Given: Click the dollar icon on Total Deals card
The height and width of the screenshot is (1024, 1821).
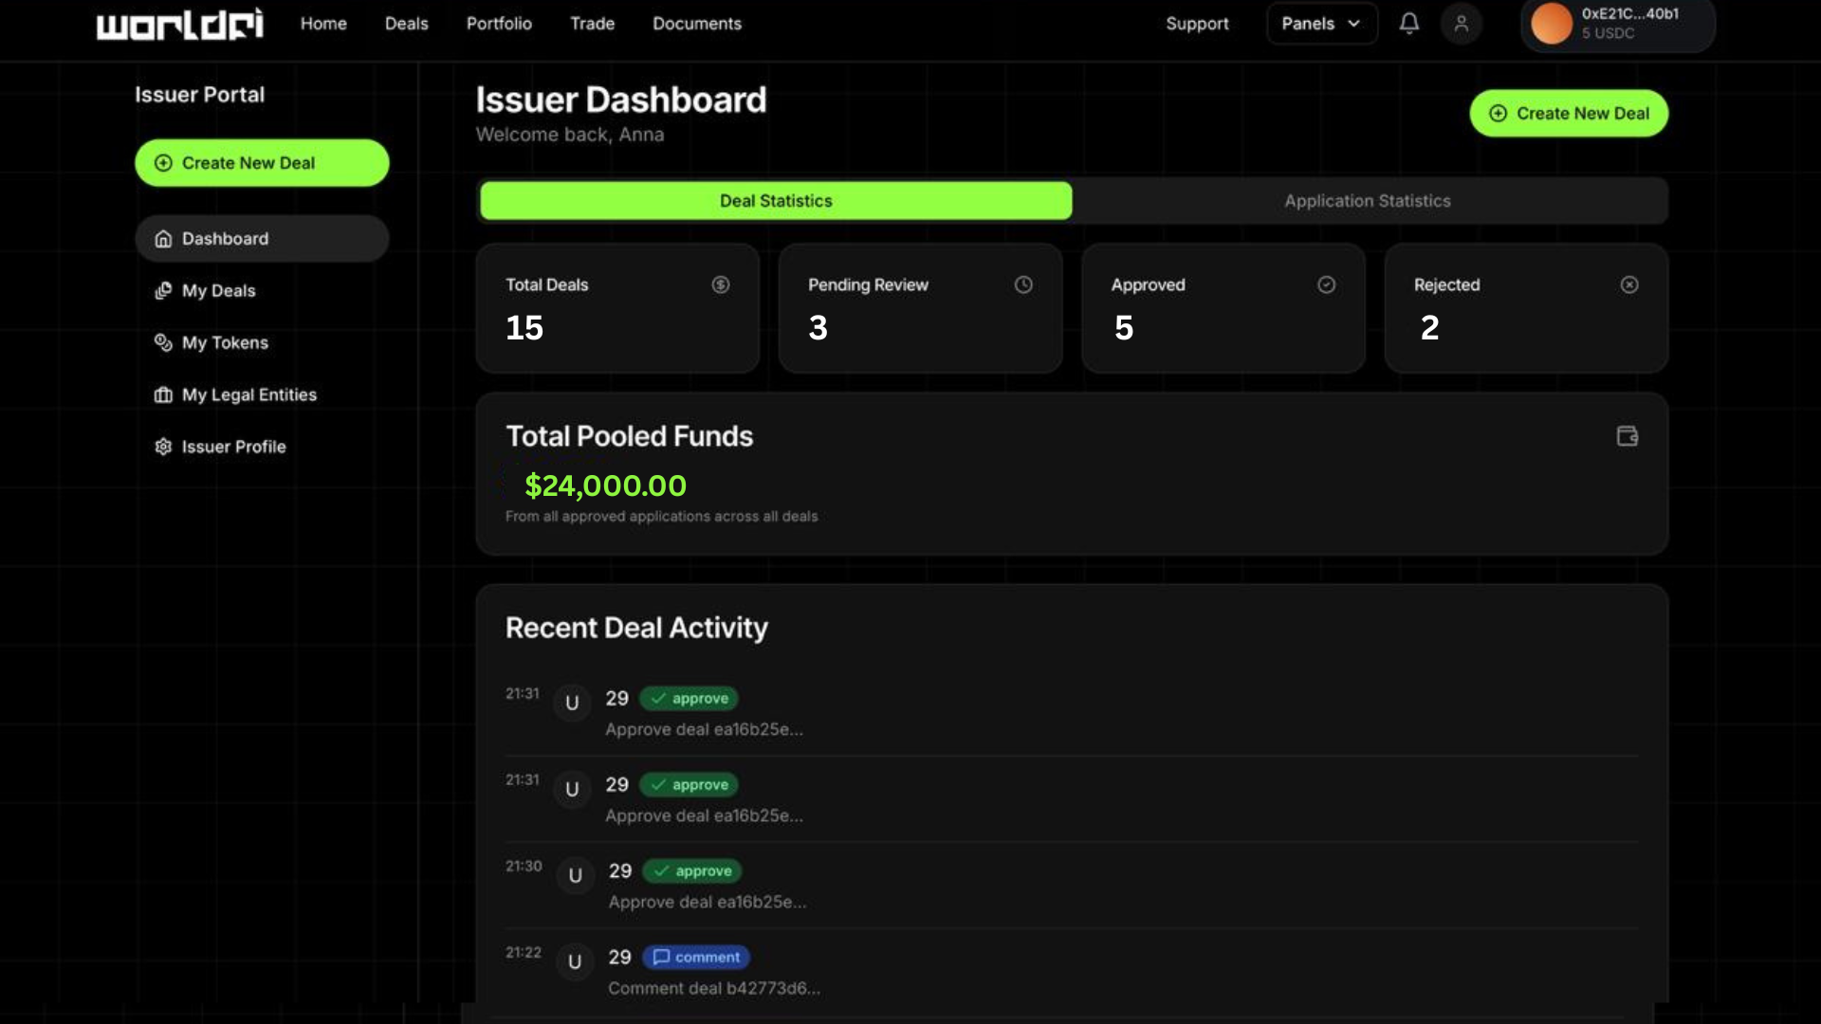Looking at the screenshot, I should coord(721,284).
